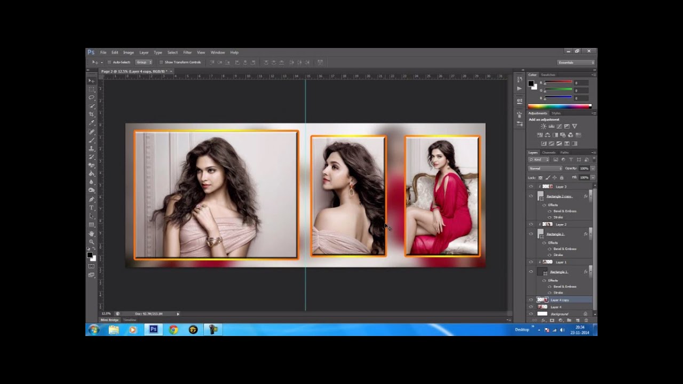Viewport: 683px width, 384px height.
Task: Open the Normal blend mode dropdown
Action: click(545, 169)
